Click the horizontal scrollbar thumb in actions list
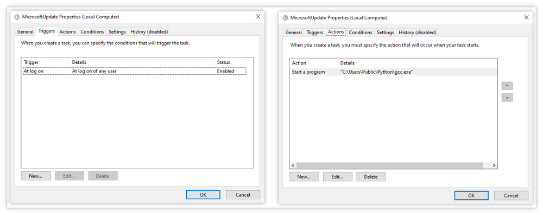Screen dimensions: 543x215 pos(389,166)
